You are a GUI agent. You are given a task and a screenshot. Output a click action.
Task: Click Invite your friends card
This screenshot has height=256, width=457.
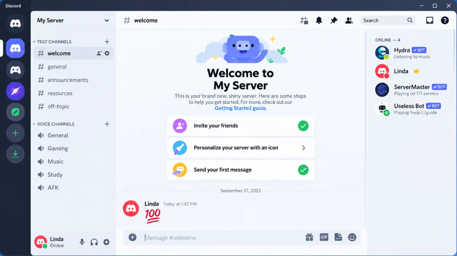(x=241, y=126)
